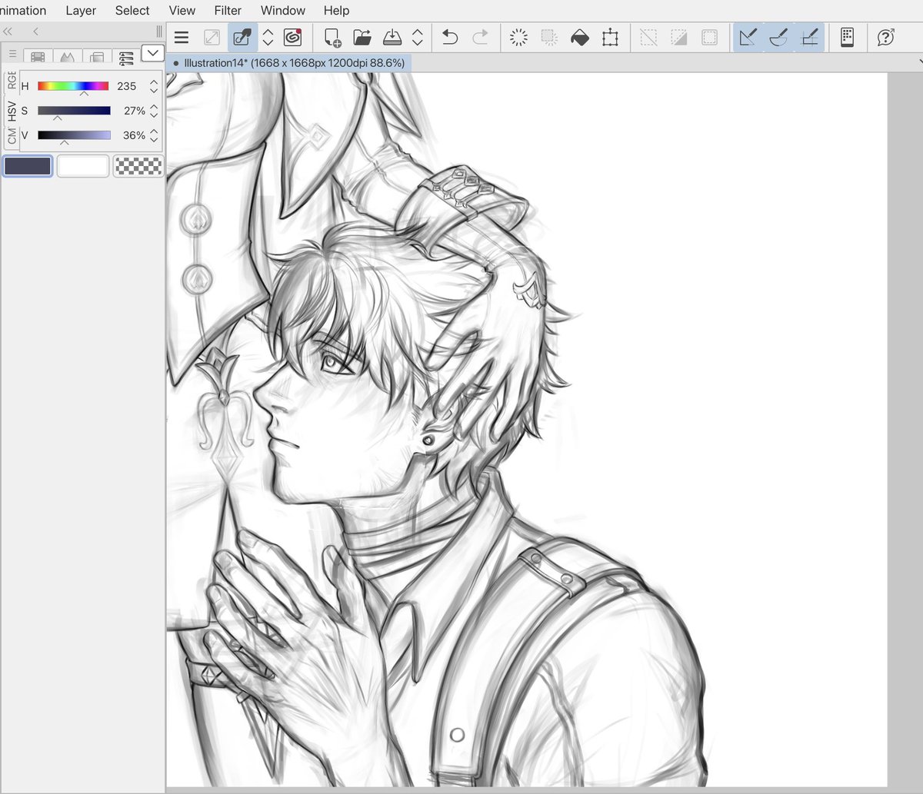Image resolution: width=923 pixels, height=794 pixels.
Task: Create a new canvas from the toolbar
Action: (332, 37)
